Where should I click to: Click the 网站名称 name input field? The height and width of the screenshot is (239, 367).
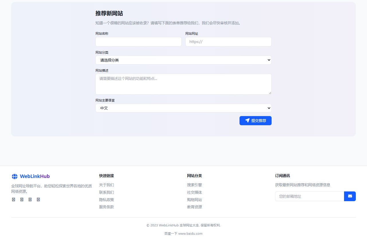click(138, 42)
